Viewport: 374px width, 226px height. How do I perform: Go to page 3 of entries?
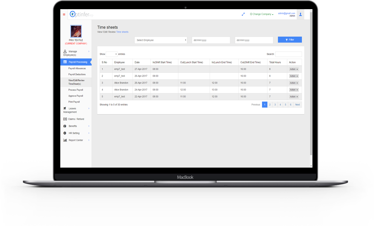coord(275,104)
